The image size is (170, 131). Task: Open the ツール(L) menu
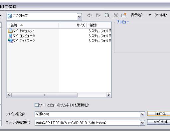coord(160,15)
